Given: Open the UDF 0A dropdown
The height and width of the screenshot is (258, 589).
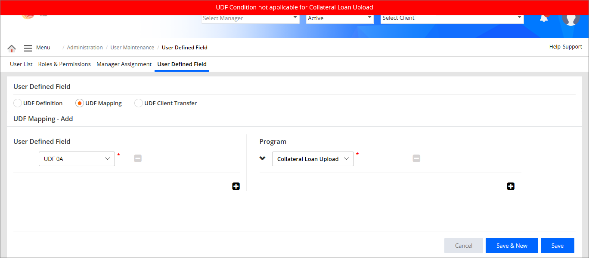Looking at the screenshot, I should (x=77, y=159).
